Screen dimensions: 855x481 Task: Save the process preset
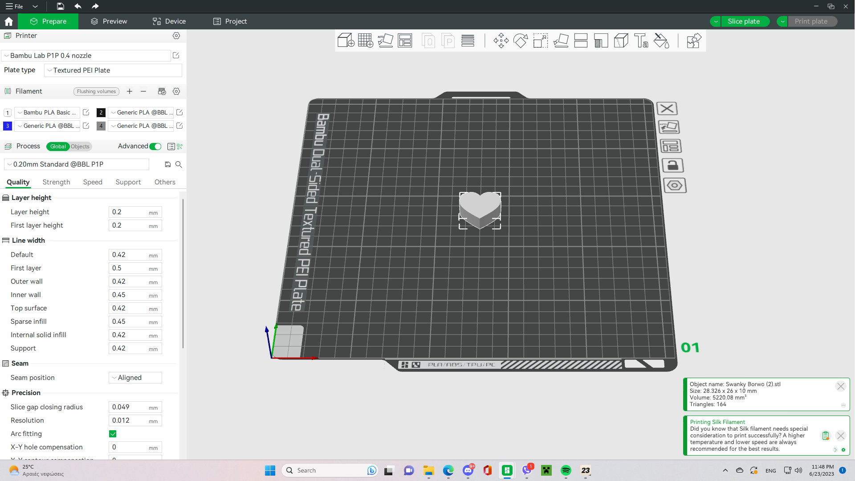tap(168, 164)
